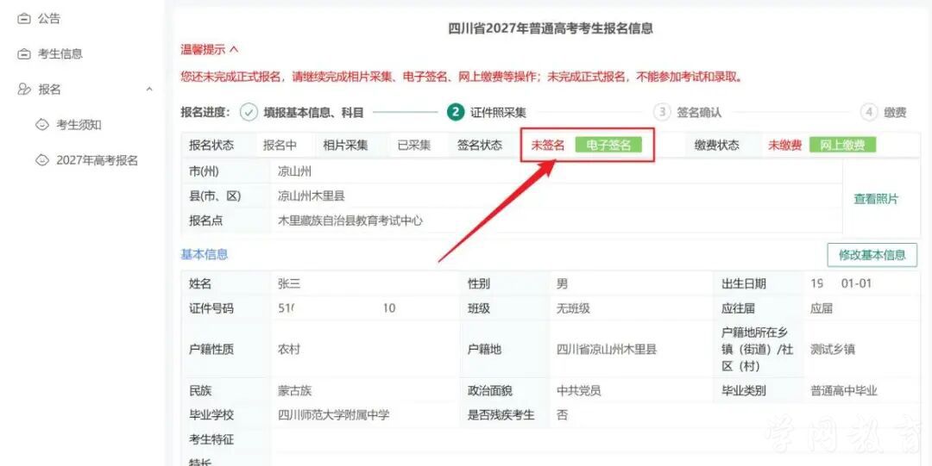Open 2027年高考报名 submenu item
Image resolution: width=932 pixels, height=466 pixels.
pos(97,160)
